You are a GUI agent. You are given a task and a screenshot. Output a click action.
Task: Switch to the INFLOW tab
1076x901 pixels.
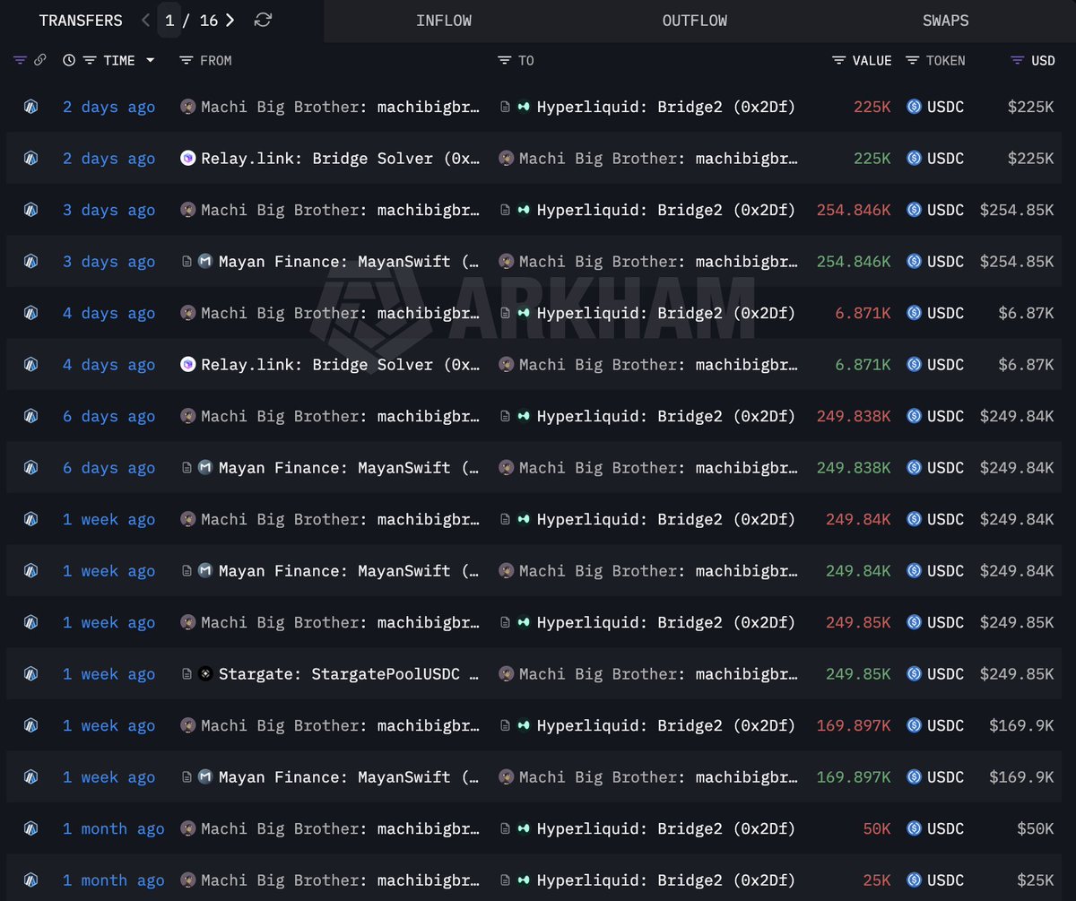(x=444, y=20)
